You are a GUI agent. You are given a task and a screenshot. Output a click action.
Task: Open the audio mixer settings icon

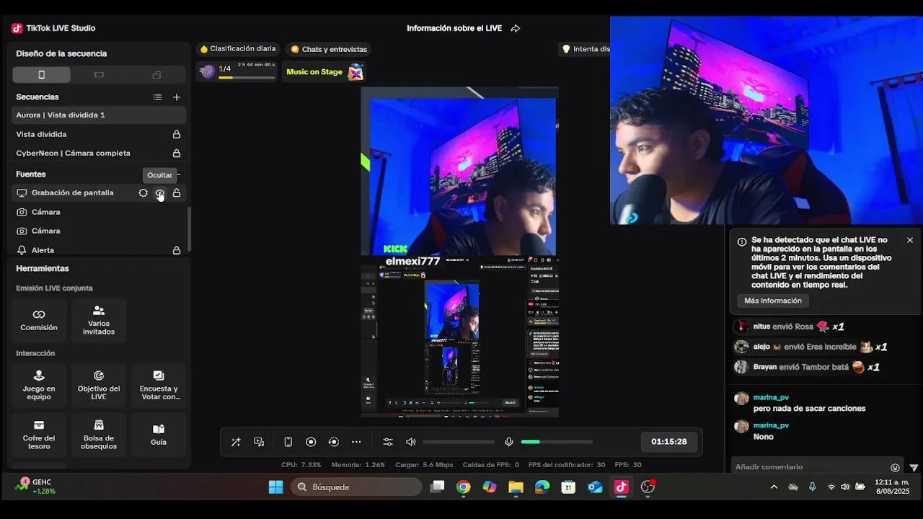tap(388, 442)
